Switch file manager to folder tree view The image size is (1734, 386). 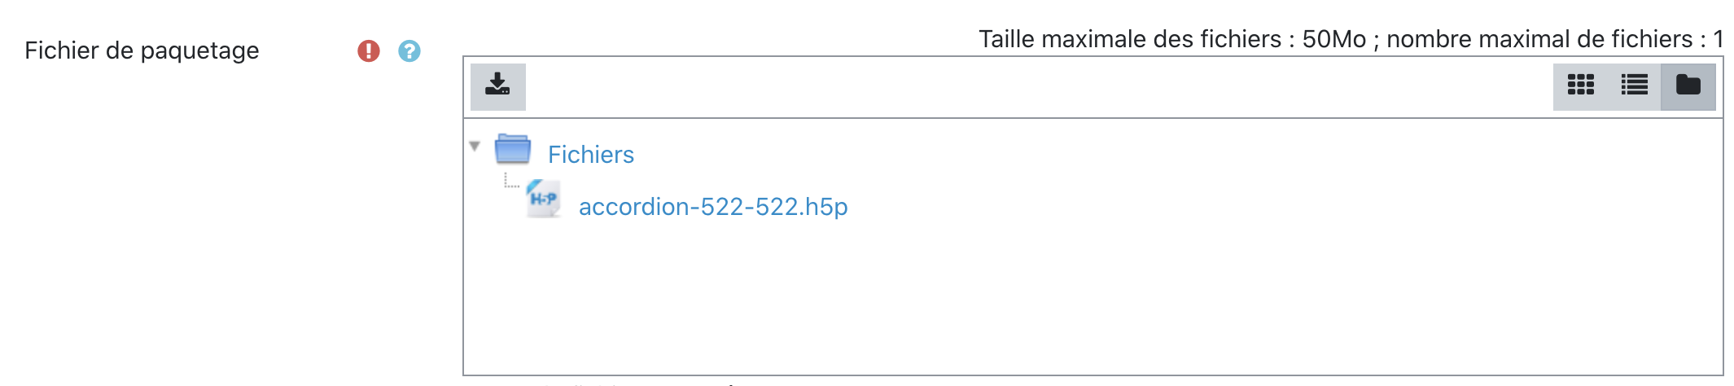pos(1688,86)
